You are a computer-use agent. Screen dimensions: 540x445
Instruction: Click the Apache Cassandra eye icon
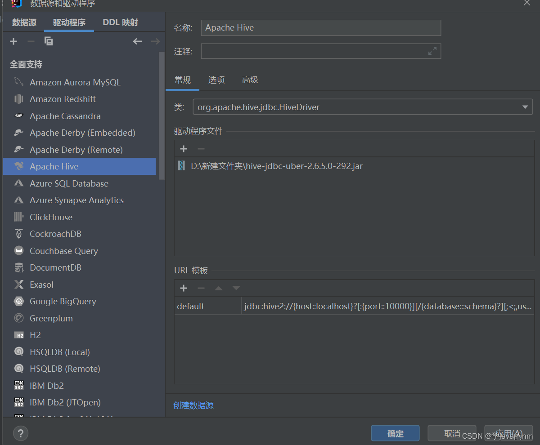pos(18,116)
